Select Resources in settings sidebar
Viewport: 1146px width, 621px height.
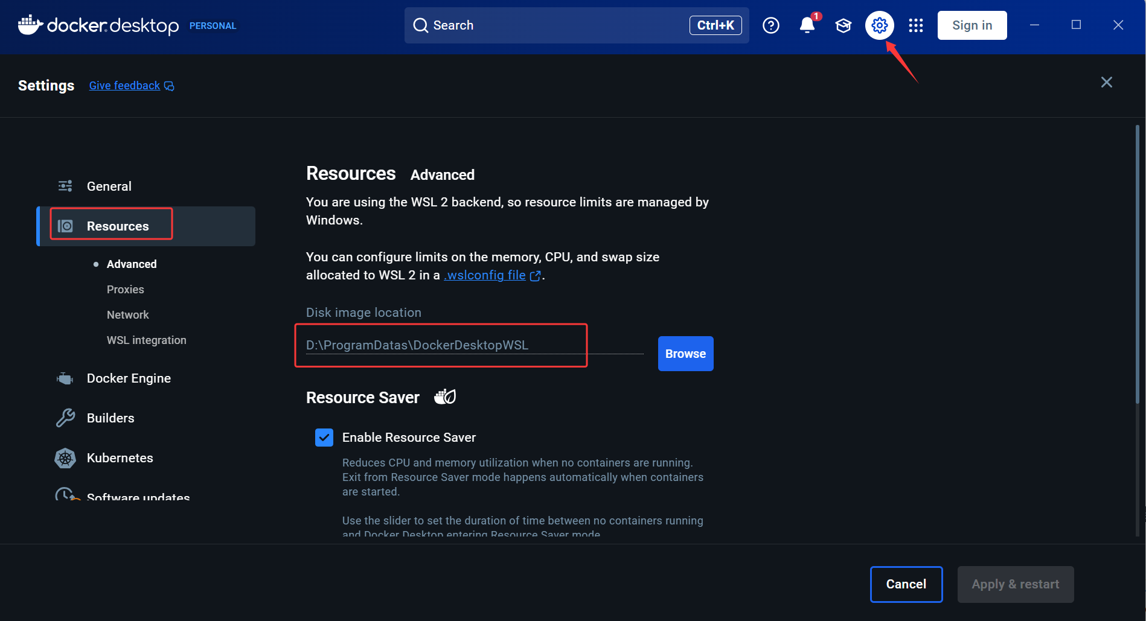(x=146, y=226)
